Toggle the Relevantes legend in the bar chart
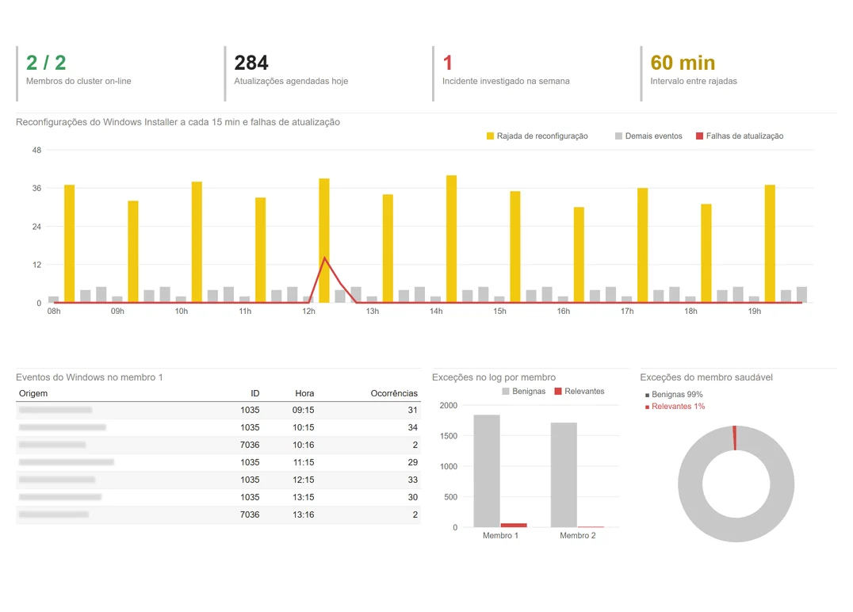This screenshot has height=612, width=853. pyautogui.click(x=579, y=391)
